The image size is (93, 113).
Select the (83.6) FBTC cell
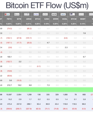click(x=10, y=76)
